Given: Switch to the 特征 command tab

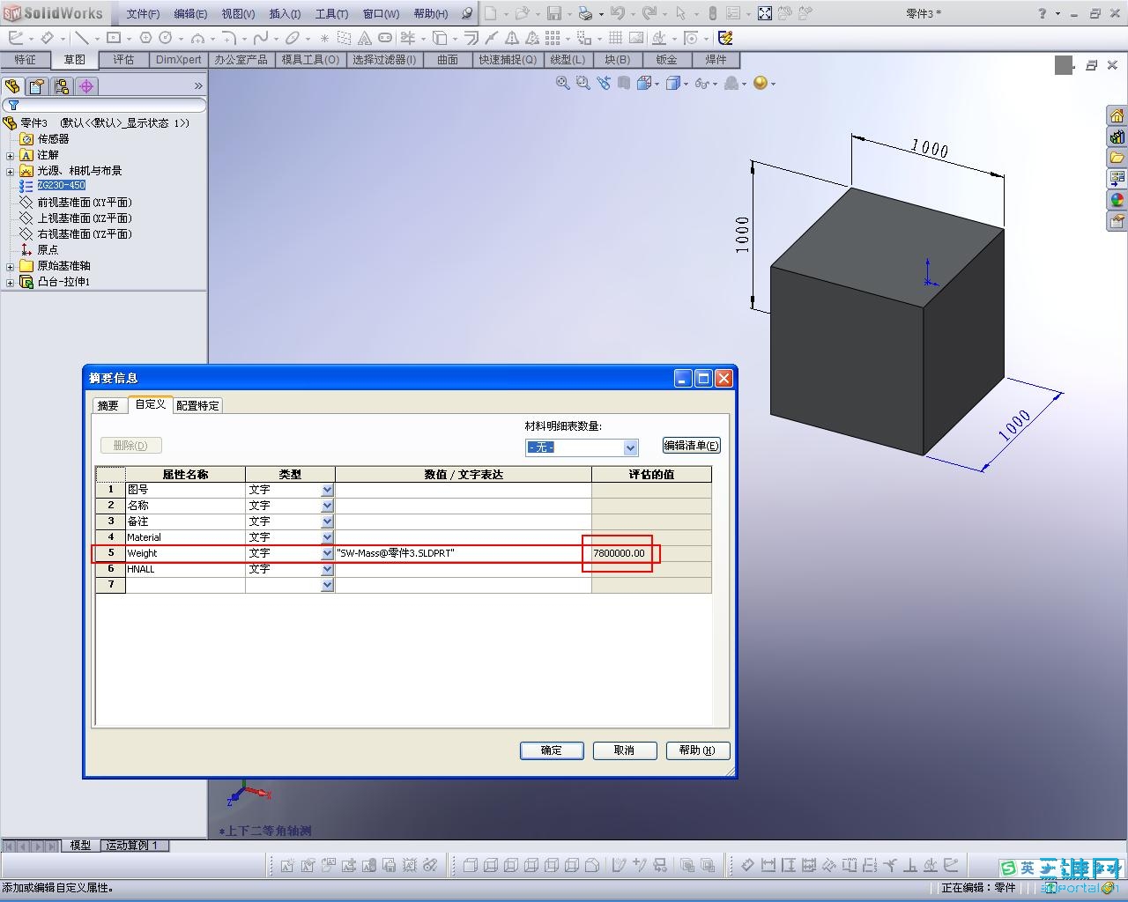Looking at the screenshot, I should (26, 59).
